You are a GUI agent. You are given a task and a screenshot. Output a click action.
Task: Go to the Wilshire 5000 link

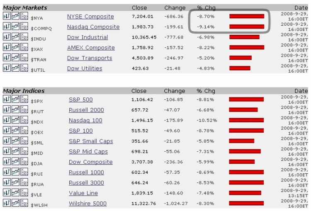pos(87,204)
